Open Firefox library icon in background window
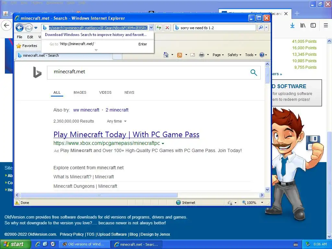 point(303,25)
